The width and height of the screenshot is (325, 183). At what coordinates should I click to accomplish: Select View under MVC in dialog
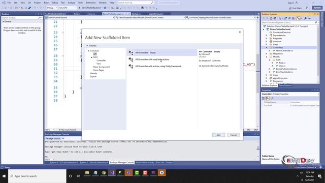tap(99, 64)
